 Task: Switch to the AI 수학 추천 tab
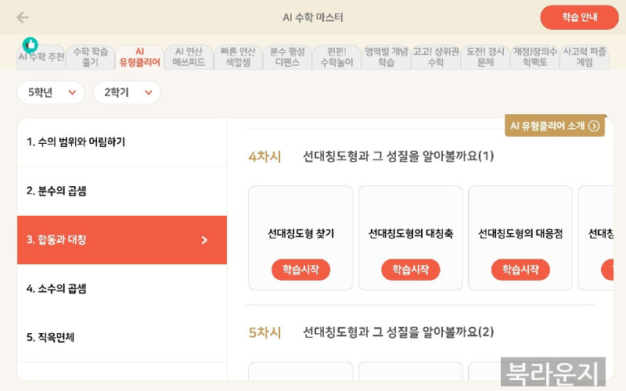click(x=41, y=58)
